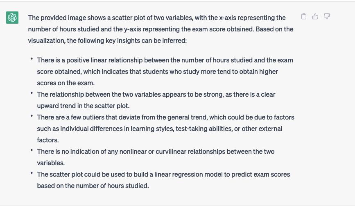Click the words 'scores on the exam.'

pos(66,83)
